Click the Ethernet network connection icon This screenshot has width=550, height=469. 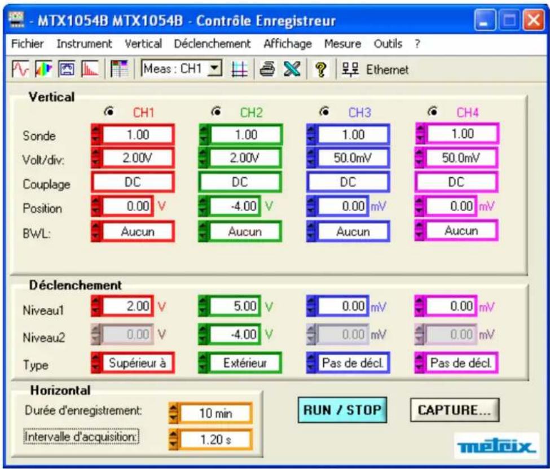[350, 69]
